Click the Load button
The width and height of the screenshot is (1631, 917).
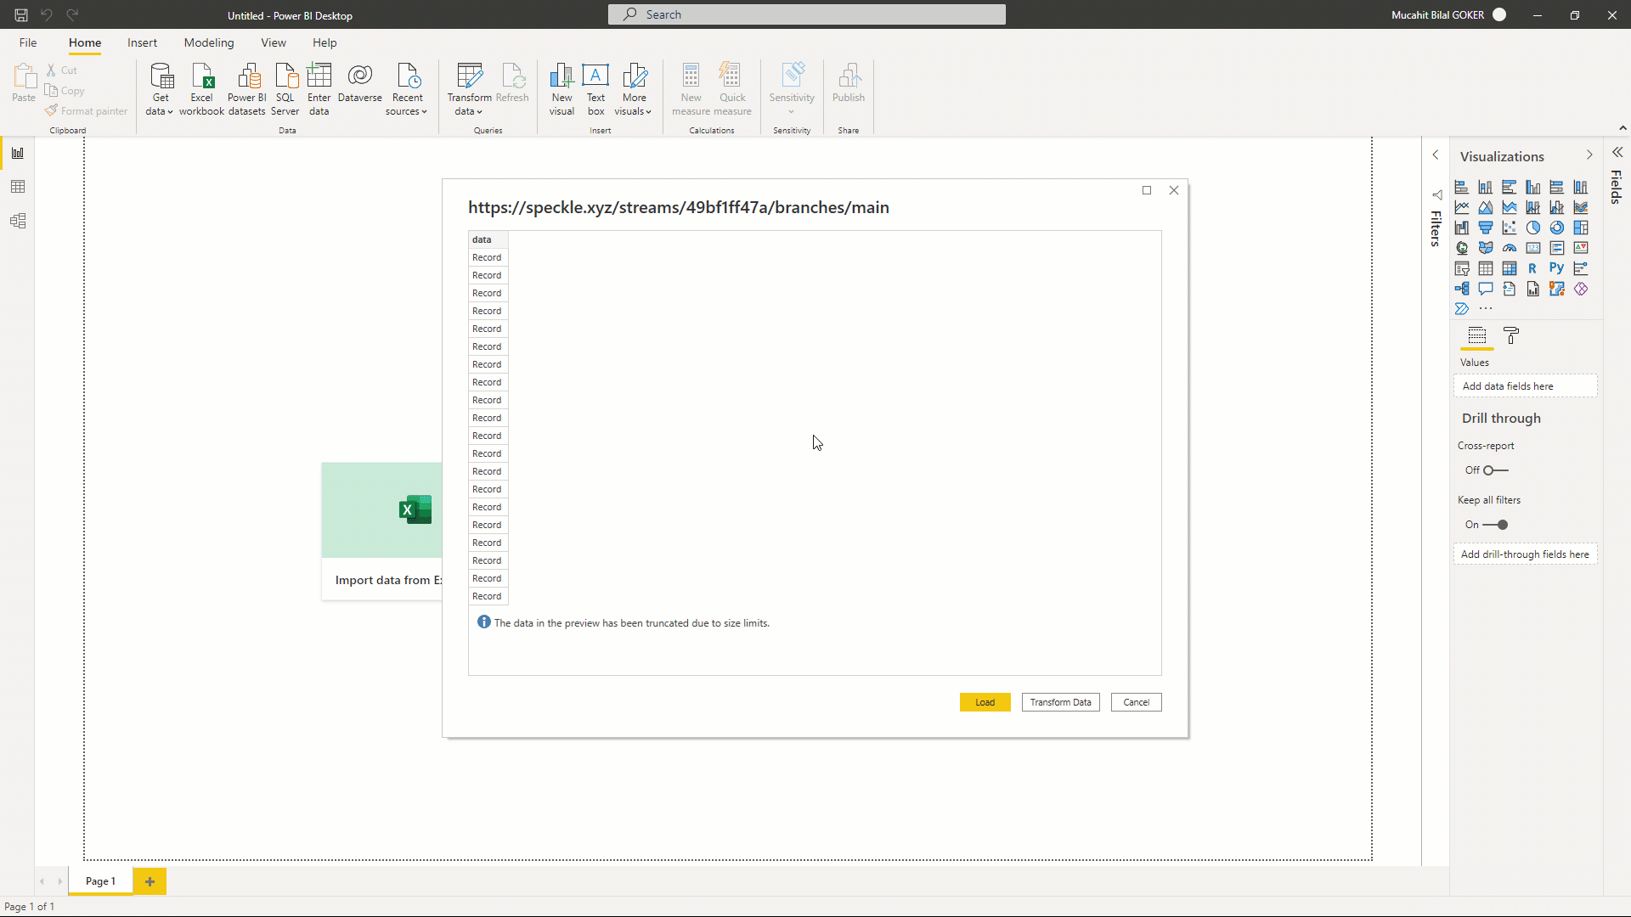tap(985, 702)
